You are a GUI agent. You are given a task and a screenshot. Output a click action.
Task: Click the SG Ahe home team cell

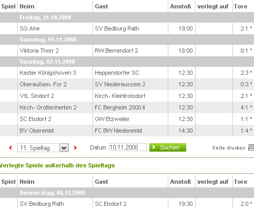(55, 28)
